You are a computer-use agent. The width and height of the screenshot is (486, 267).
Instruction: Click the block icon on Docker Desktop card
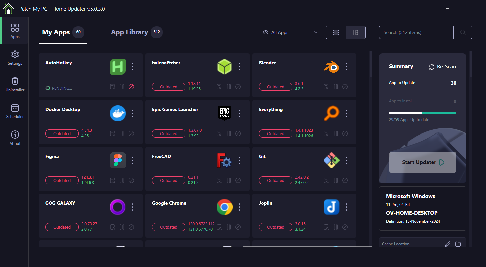(x=131, y=133)
